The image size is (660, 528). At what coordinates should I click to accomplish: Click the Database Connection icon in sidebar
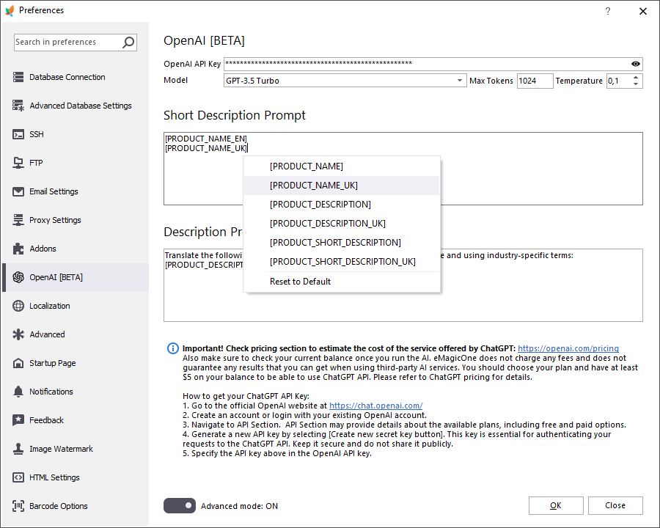[x=18, y=77]
